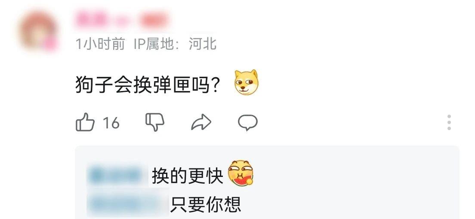Viewport: 475px width, 219px height.
Task: Expand the gray replies box
Action: (267, 182)
